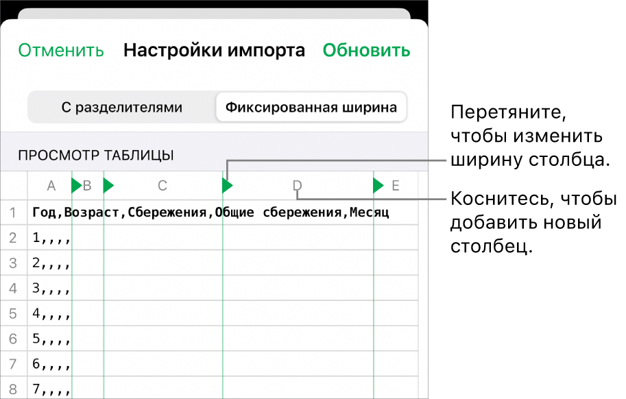Screen dimensions: 626x399
Task: Select row number 8 header
Action: pyautogui.click(x=13, y=389)
